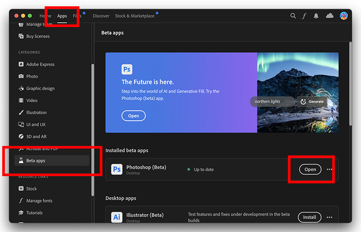Click Open button in blue banner
The image size is (361, 232).
(134, 116)
